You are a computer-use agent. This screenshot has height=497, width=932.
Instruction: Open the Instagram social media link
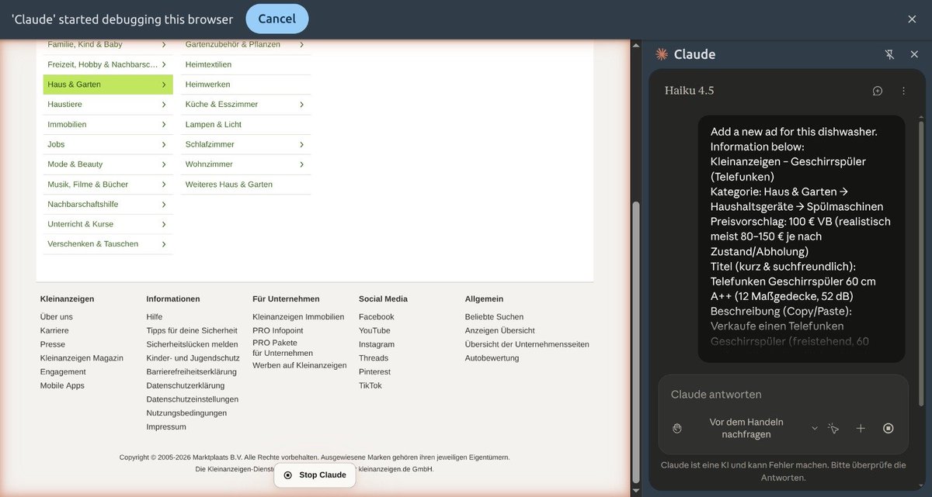click(377, 344)
